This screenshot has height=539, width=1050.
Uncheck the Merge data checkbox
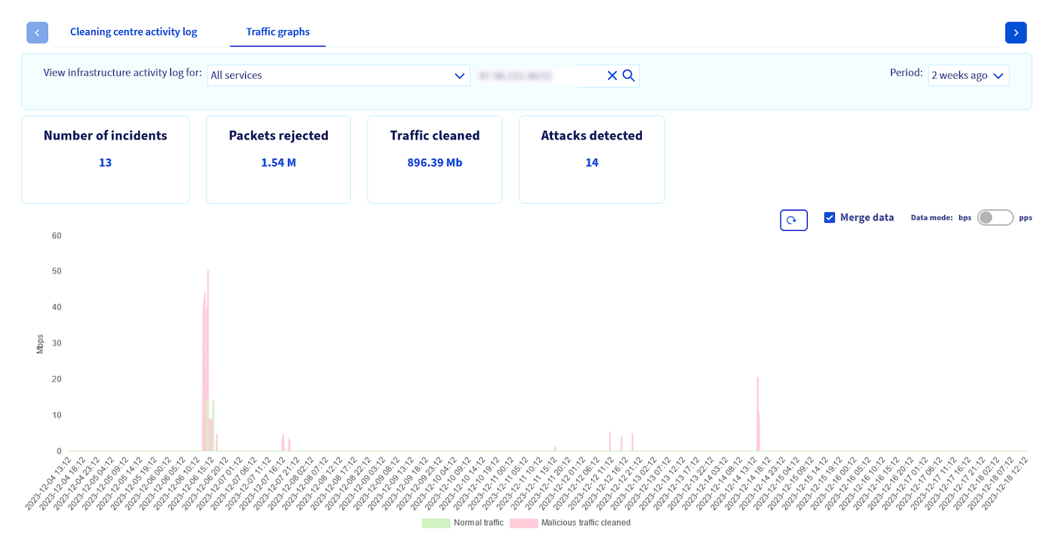(x=829, y=217)
